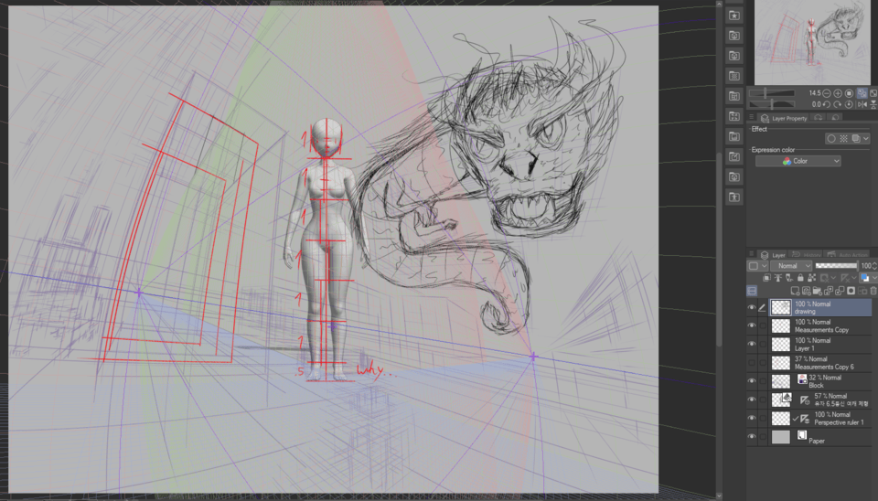Open the material folder icon at bottom of sidebar
The height and width of the screenshot is (501, 878).
(734, 197)
